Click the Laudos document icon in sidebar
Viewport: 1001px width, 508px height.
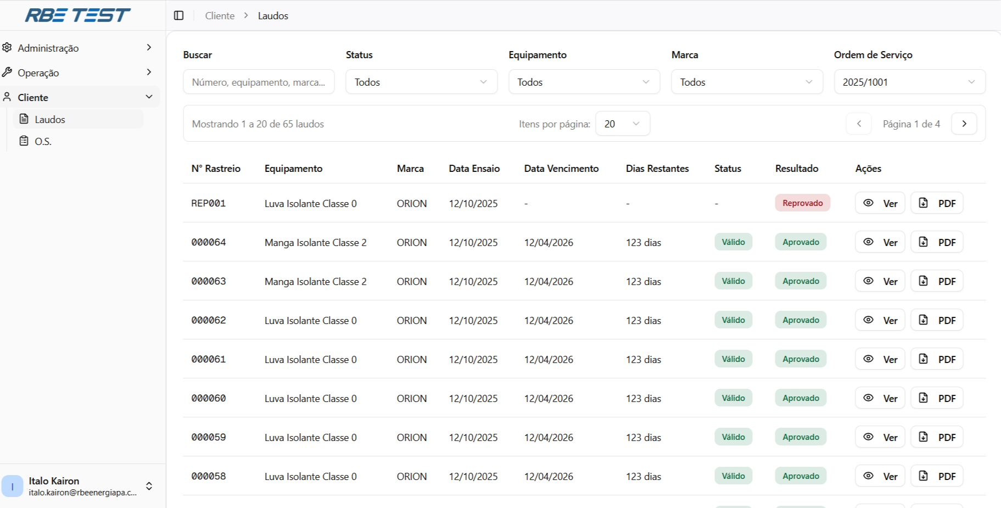click(24, 119)
